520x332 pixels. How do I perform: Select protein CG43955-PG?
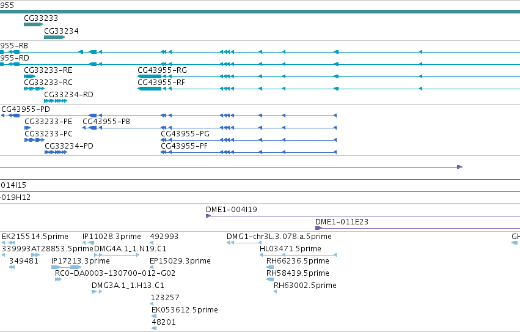[x=185, y=134]
